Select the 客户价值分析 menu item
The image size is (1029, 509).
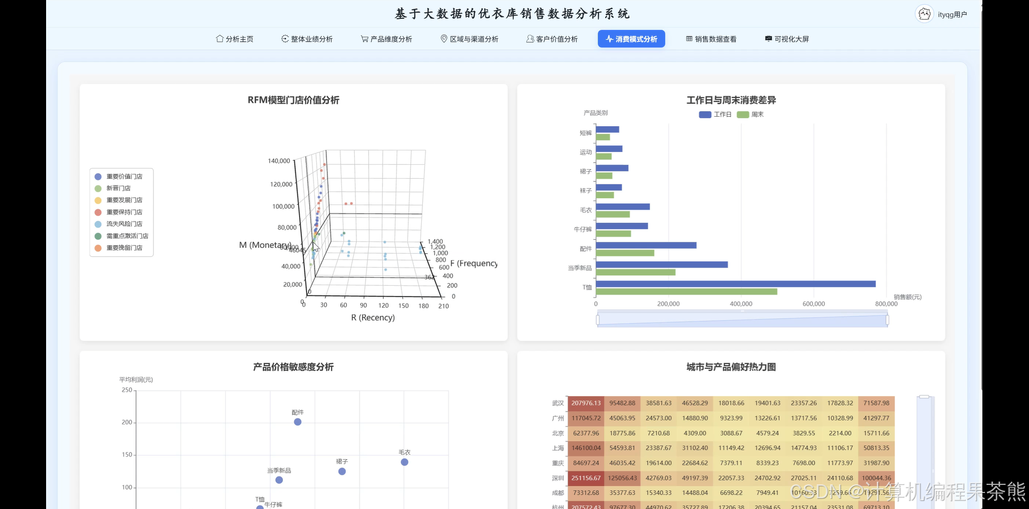point(552,39)
